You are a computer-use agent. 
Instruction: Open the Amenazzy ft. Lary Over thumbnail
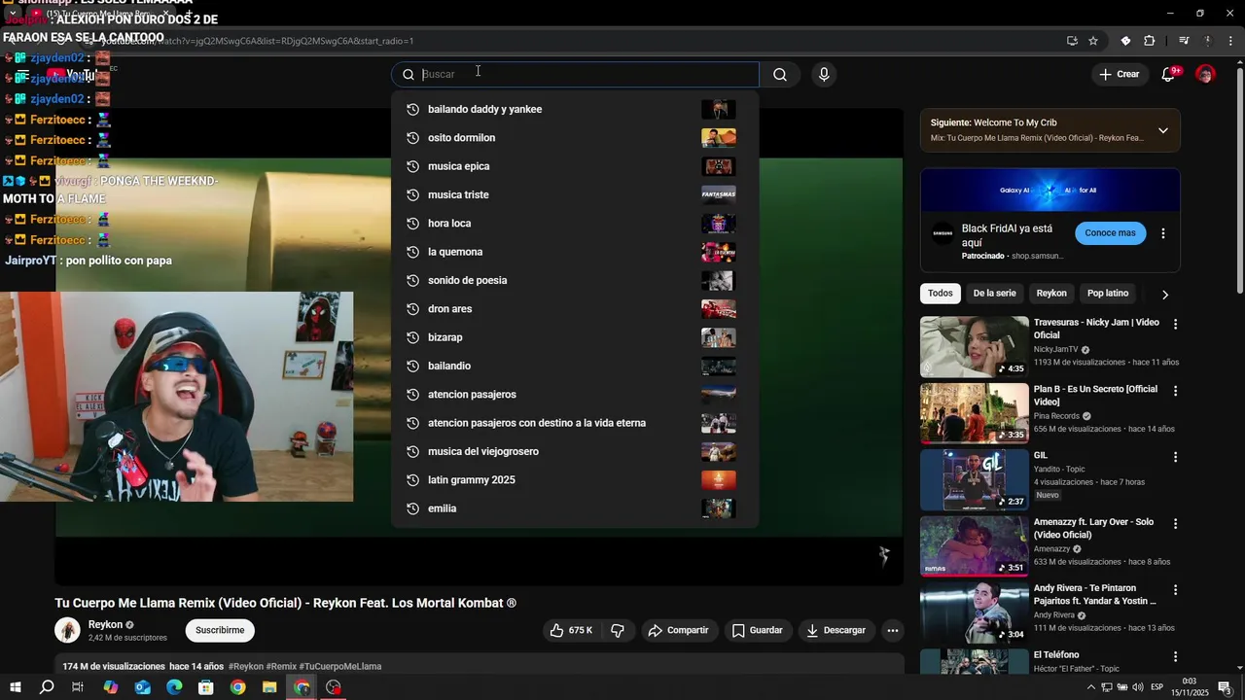point(974,546)
